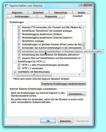Switch to the Sicherheit tab
The width and height of the screenshot is (106, 132).
pyautogui.click(x=38, y=13)
